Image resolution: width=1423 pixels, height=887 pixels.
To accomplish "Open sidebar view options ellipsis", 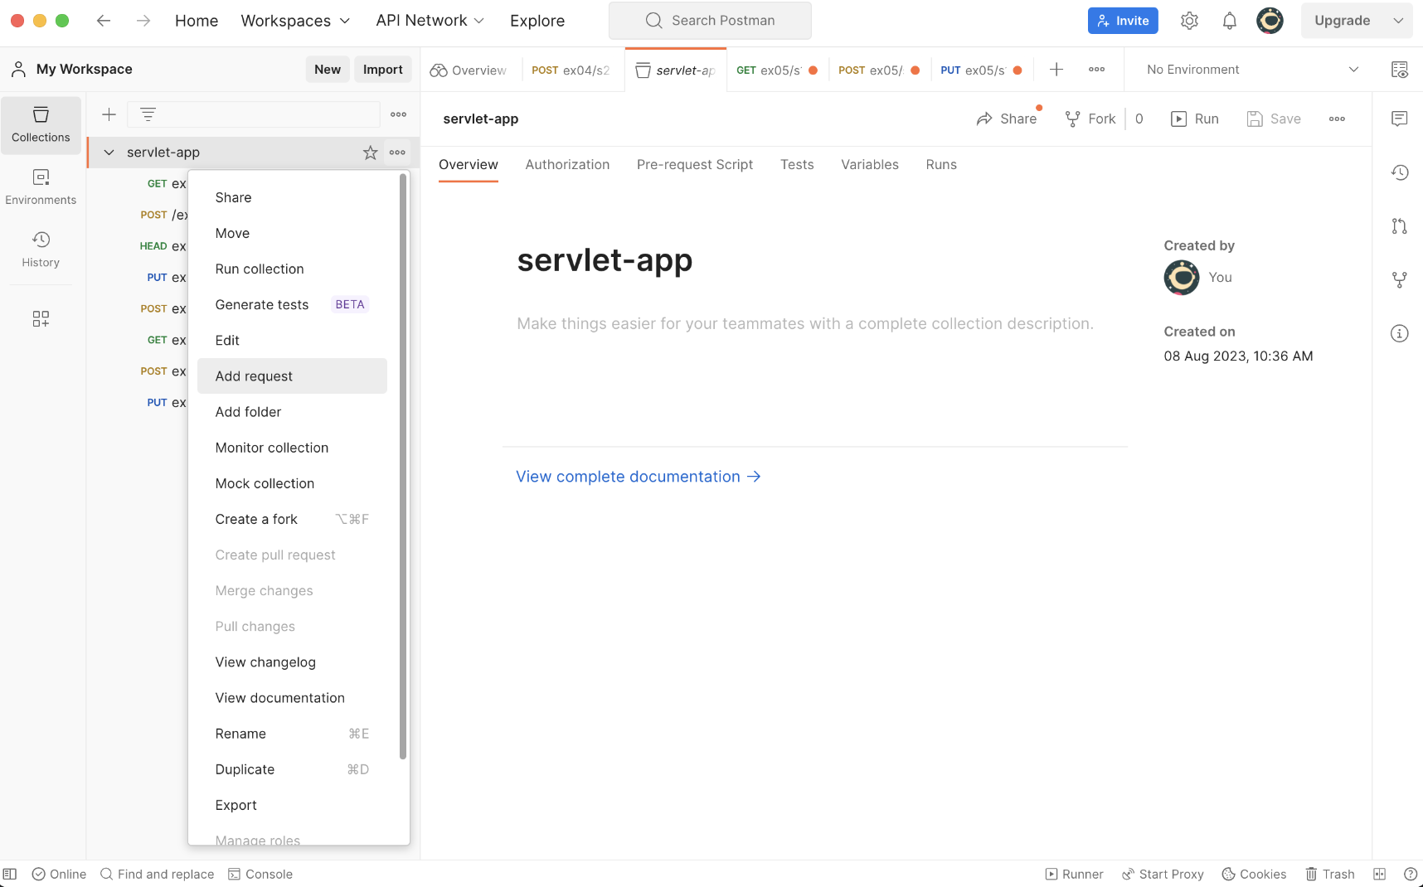I will pos(398,114).
